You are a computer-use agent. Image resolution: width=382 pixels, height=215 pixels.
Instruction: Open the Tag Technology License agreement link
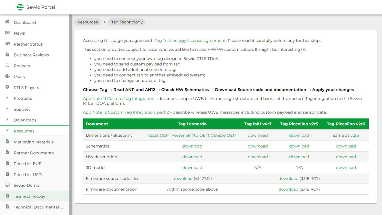tap(190, 41)
